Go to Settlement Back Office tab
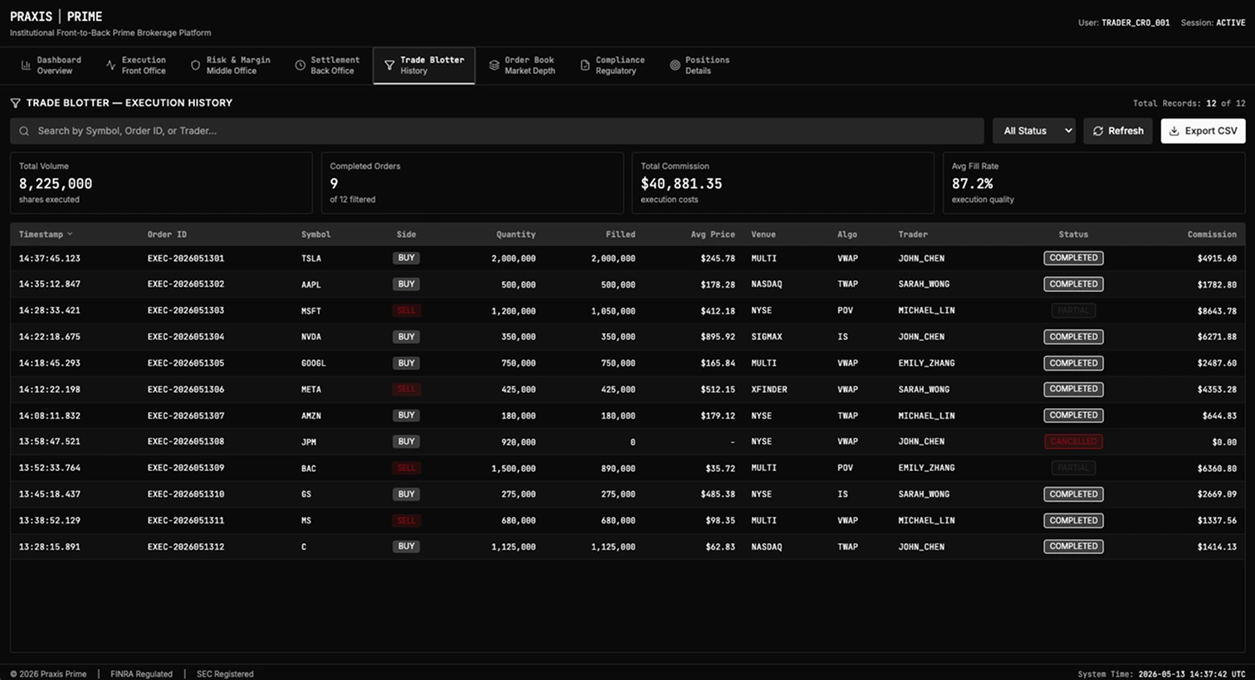 point(327,66)
